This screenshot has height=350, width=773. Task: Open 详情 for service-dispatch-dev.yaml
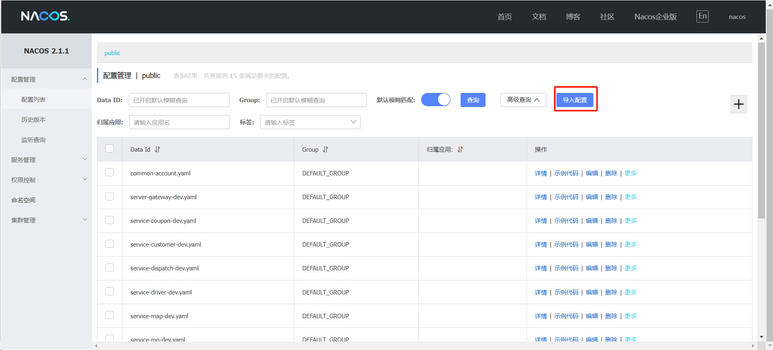pyautogui.click(x=541, y=268)
